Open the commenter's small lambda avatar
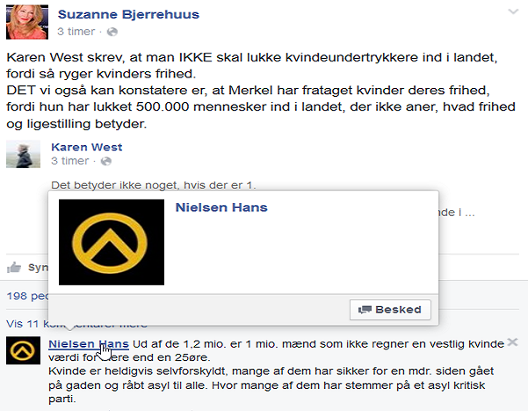Screen dimensions: 528x411 tap(23, 350)
